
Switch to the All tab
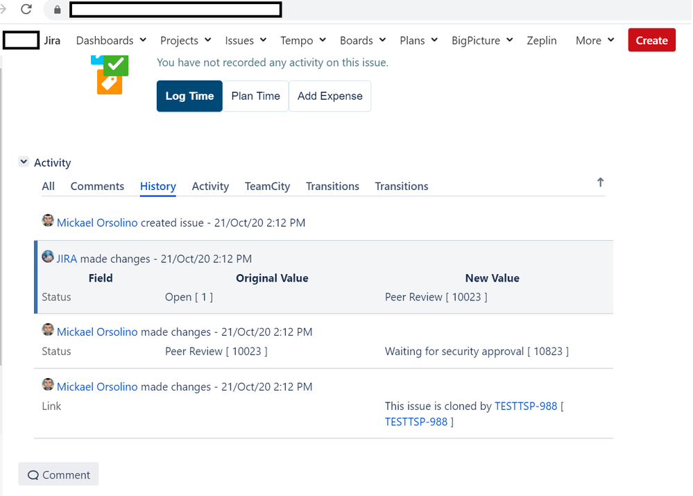pos(48,186)
